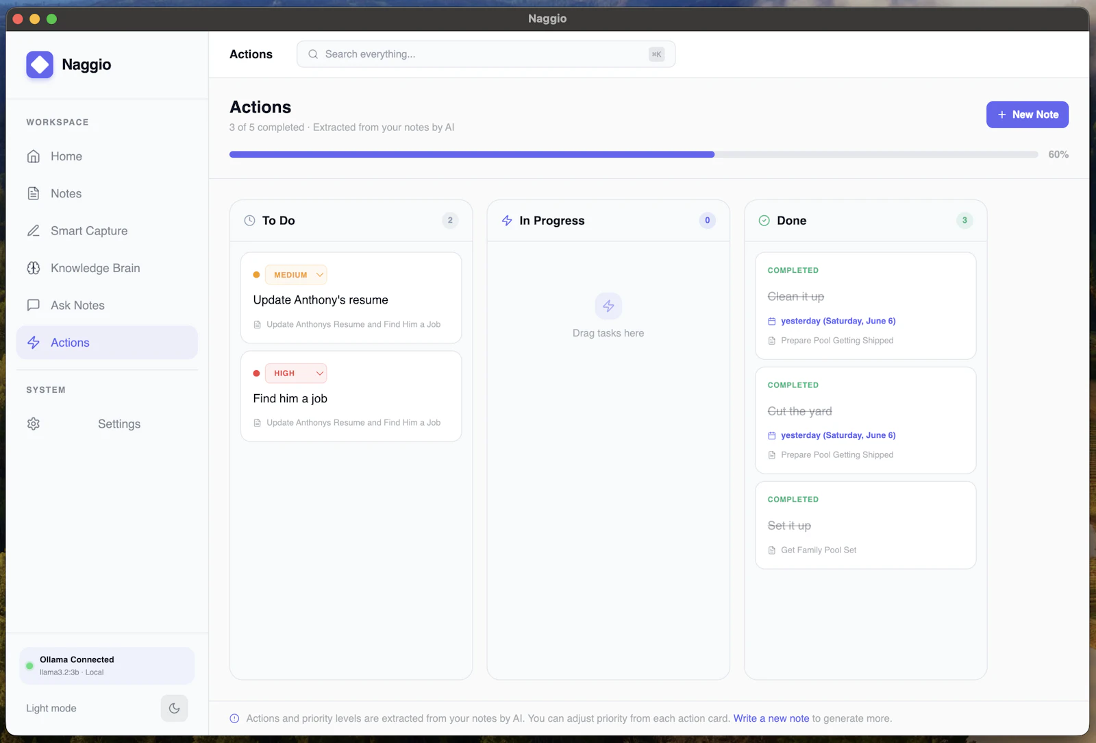Click the Knowledge Brain brain icon
Image resolution: width=1096 pixels, height=743 pixels.
coord(34,268)
